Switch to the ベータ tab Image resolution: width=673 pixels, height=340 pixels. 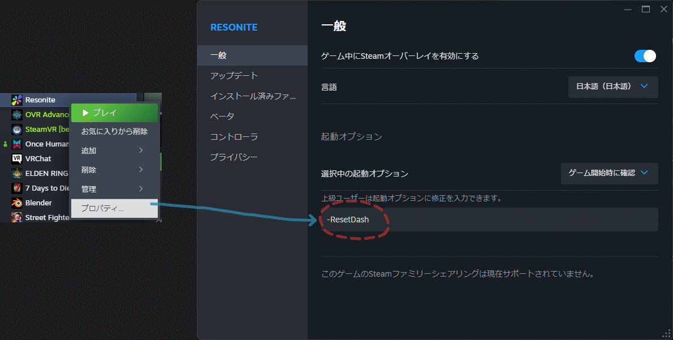pyautogui.click(x=252, y=117)
